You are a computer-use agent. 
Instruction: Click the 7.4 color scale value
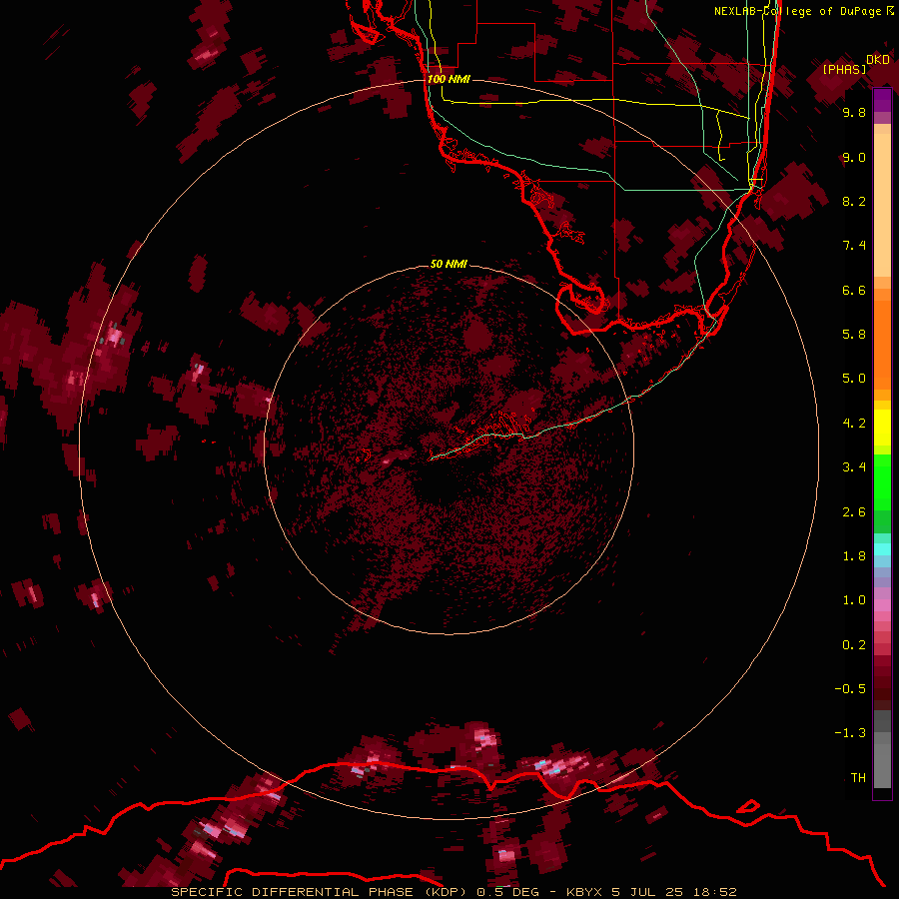[x=854, y=246]
